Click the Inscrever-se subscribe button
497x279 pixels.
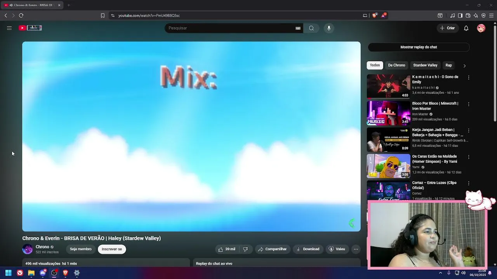(x=112, y=249)
